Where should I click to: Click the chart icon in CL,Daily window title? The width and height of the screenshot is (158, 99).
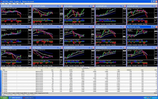click(65, 6)
